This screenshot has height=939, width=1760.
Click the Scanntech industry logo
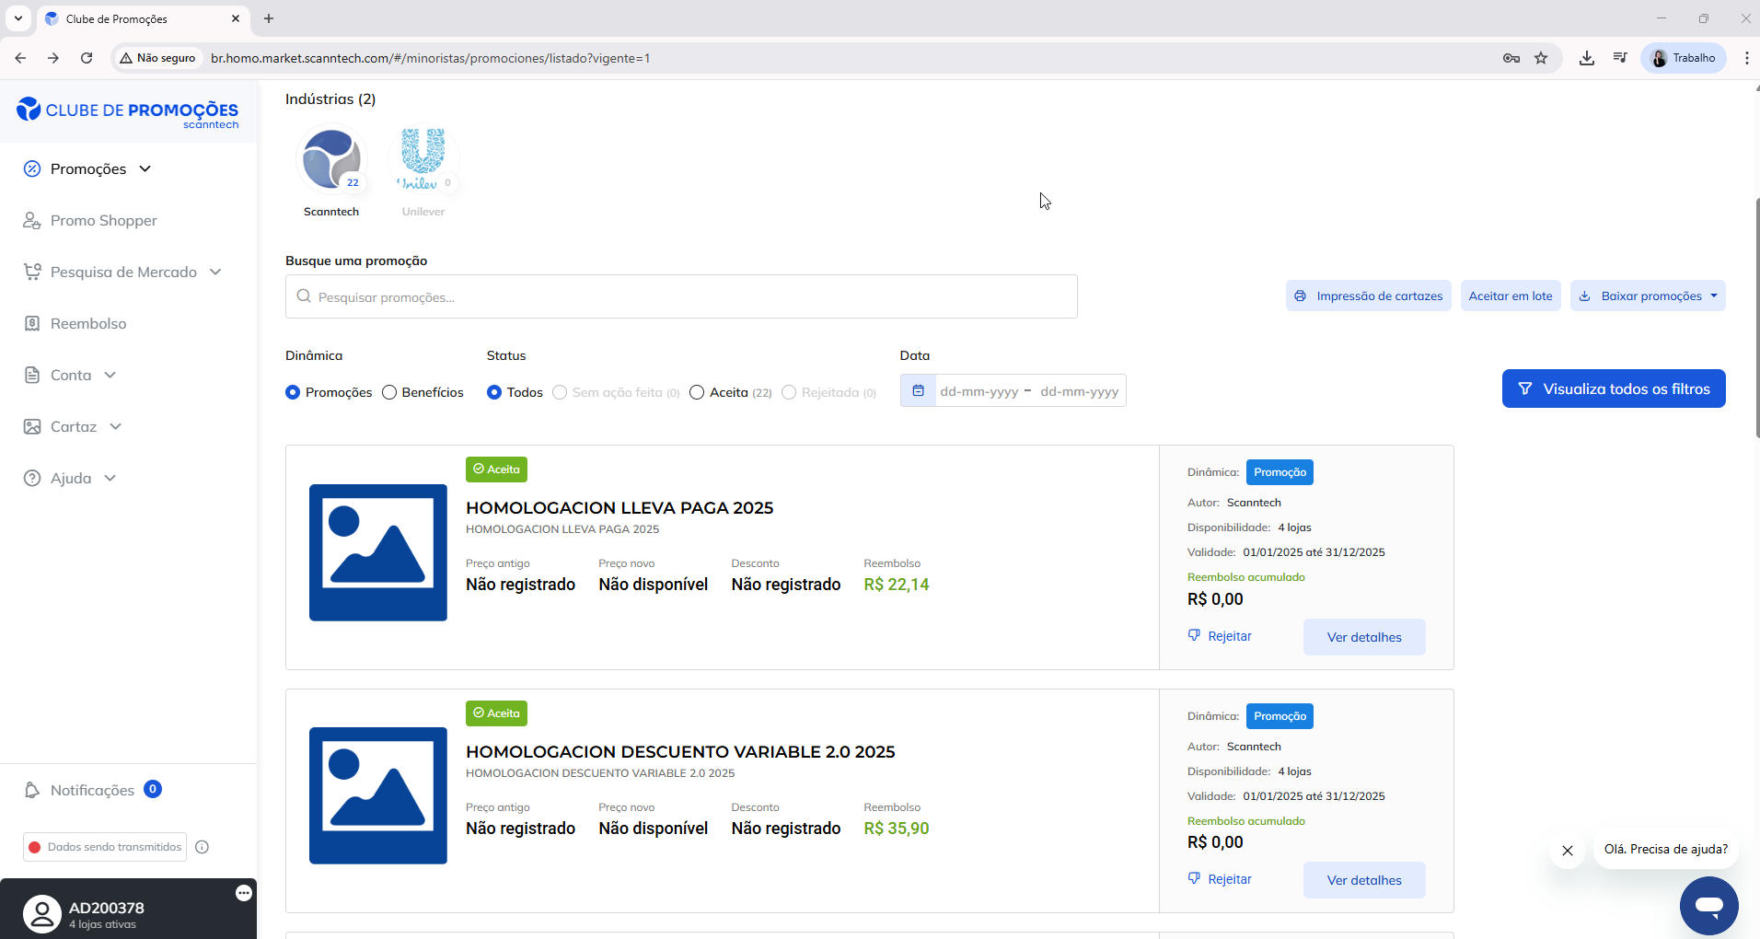[331, 159]
